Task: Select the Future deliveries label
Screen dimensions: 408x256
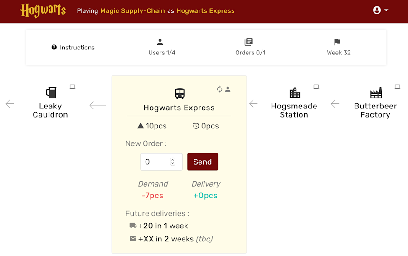Action: 157,213
